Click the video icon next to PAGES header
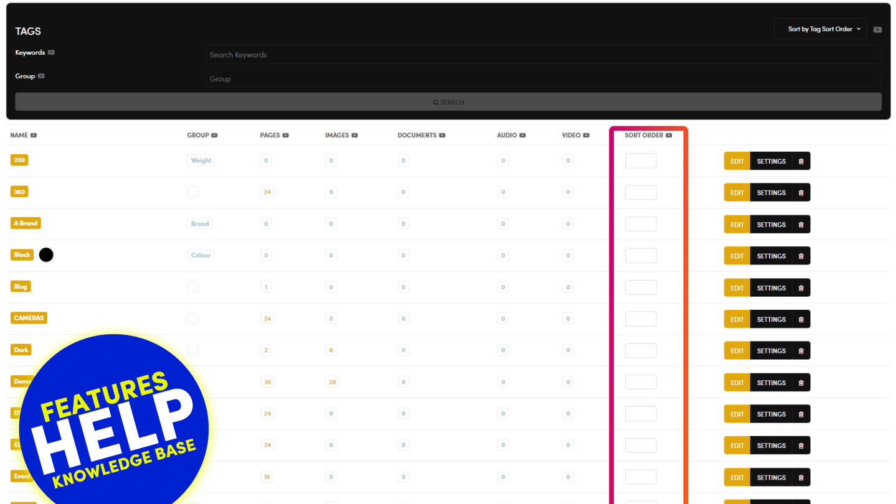 (285, 135)
